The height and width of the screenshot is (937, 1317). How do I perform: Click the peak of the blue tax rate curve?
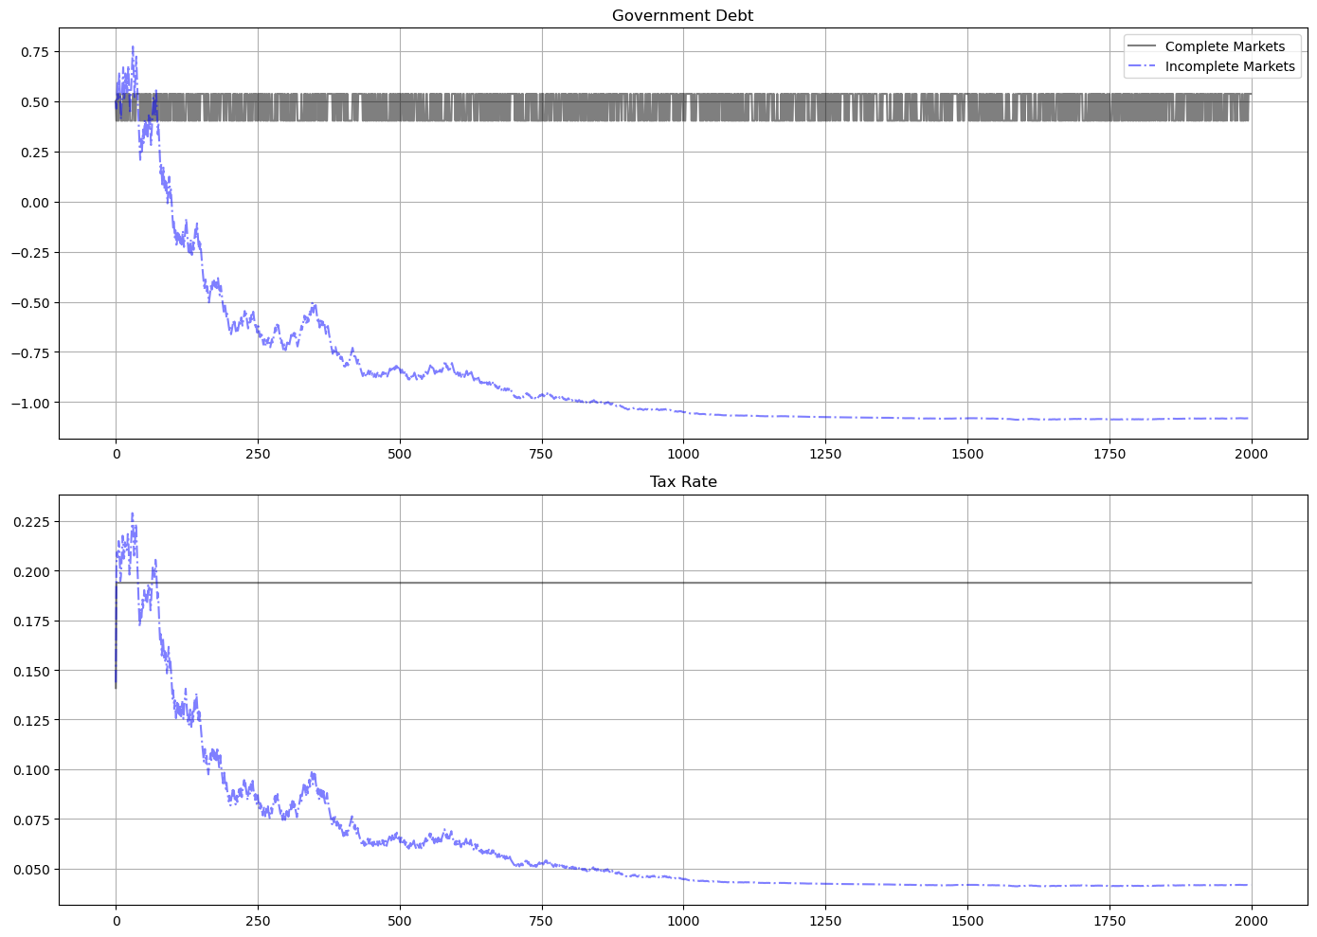click(x=133, y=514)
